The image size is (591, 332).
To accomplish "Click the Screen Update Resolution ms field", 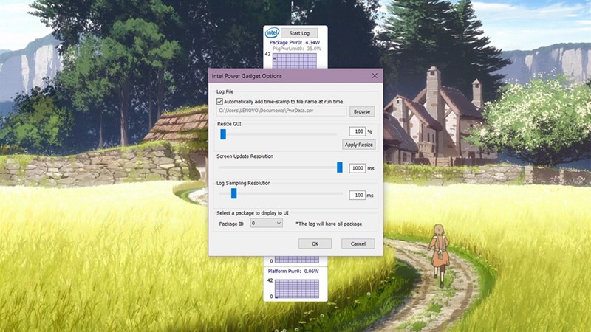I will (358, 168).
